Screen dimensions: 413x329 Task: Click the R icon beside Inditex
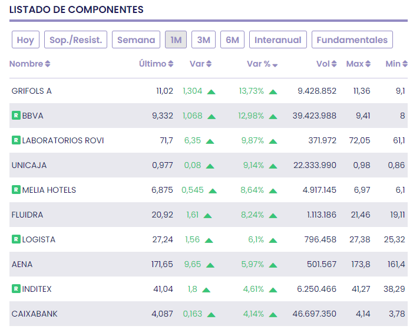[16, 289]
